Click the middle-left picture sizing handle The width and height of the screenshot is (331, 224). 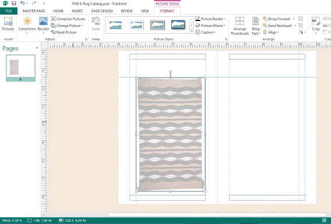(136, 135)
